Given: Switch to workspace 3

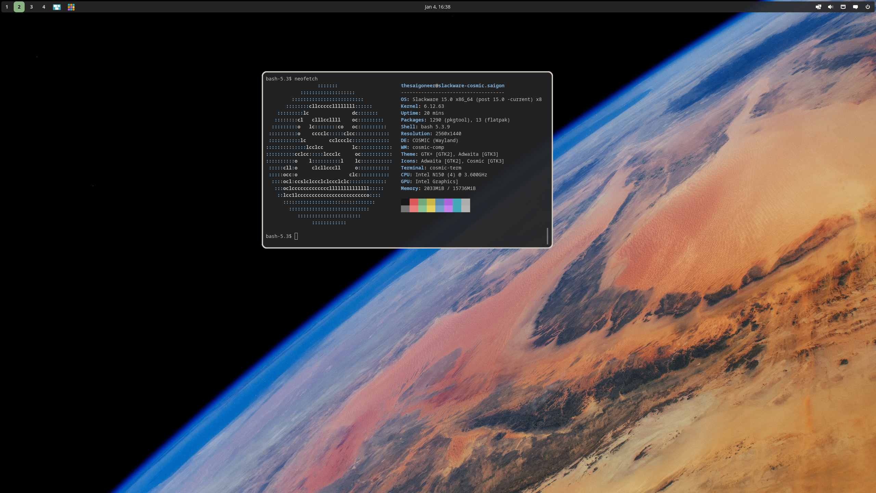Looking at the screenshot, I should tap(31, 7).
